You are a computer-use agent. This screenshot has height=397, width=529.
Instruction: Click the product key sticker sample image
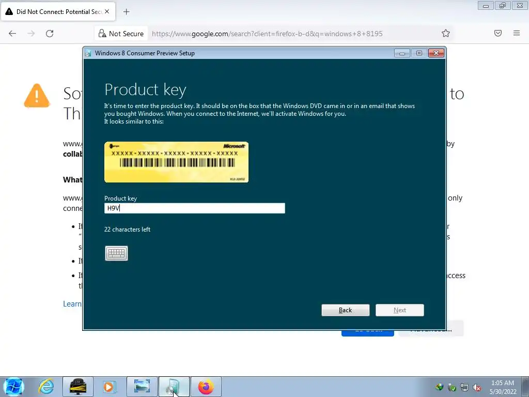(177, 162)
